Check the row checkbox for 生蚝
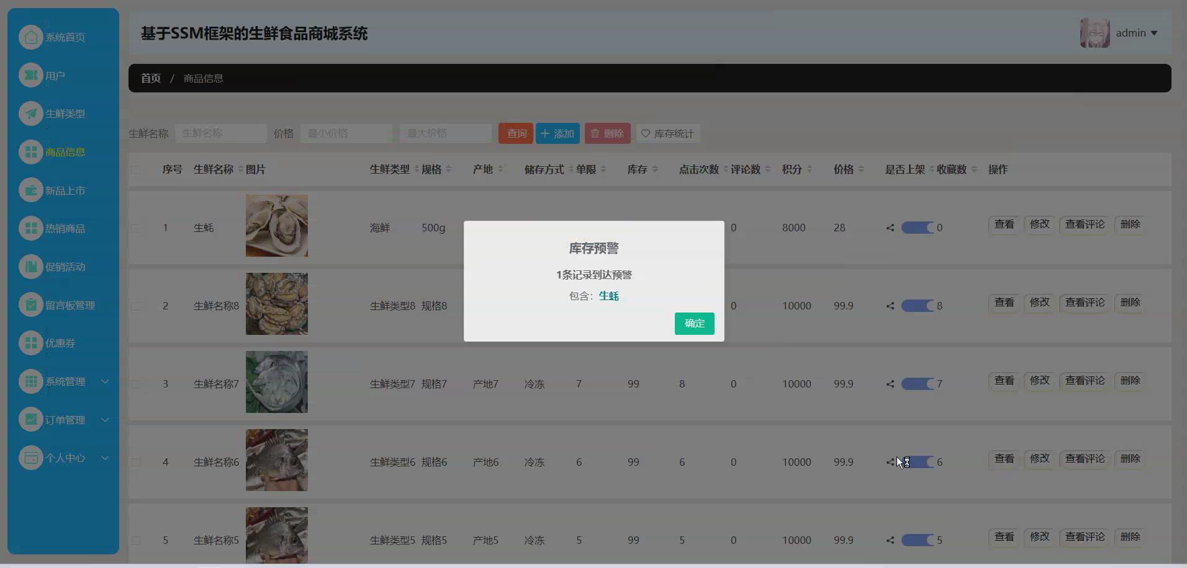Screen dimensions: 1187x568 pyautogui.click(x=136, y=228)
